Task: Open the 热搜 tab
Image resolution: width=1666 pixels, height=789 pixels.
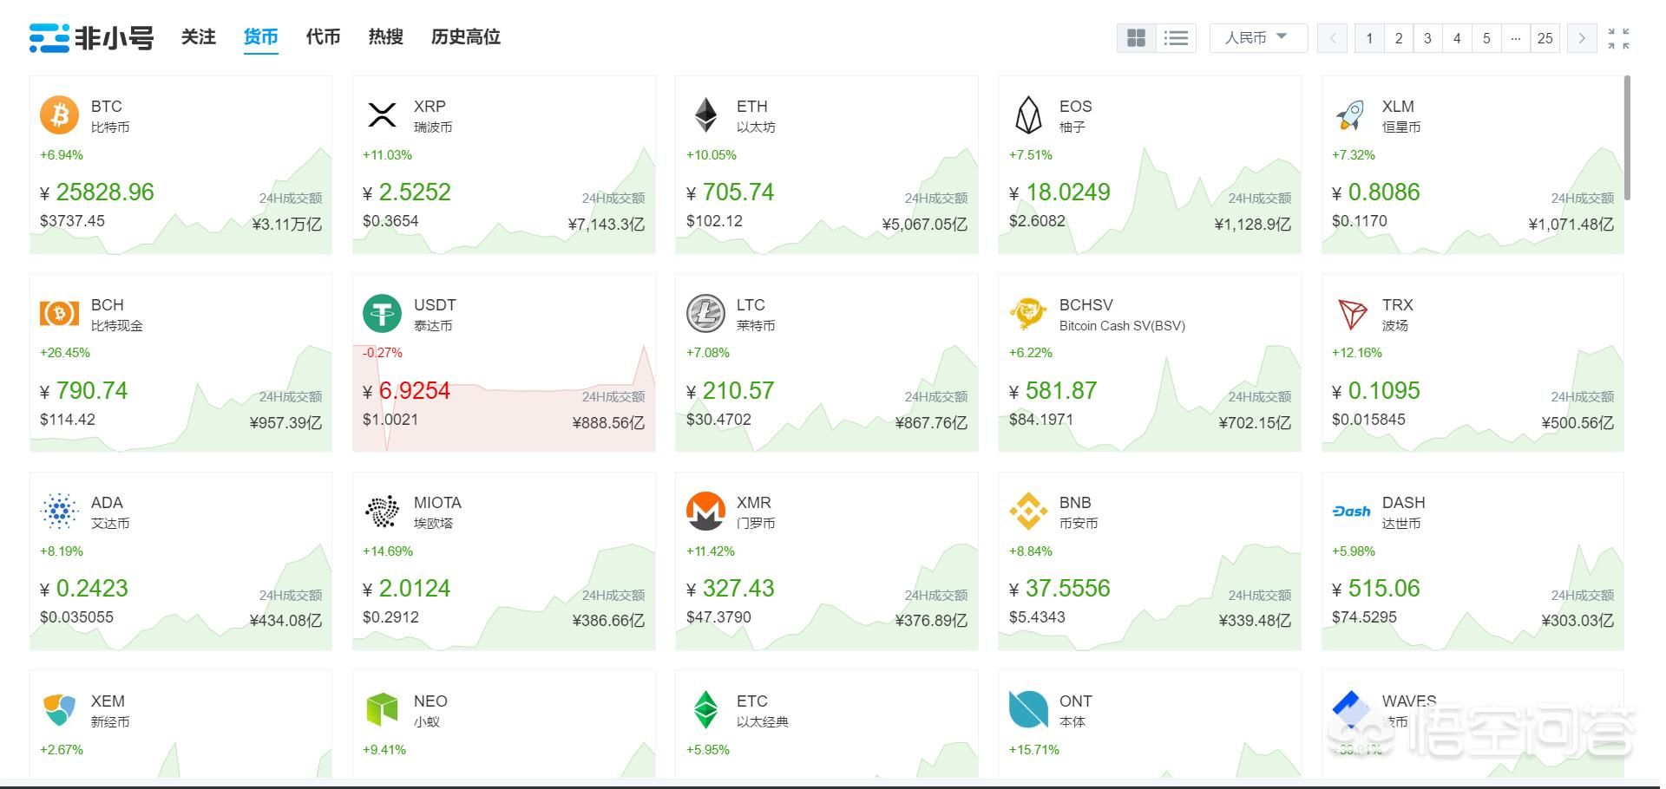Action: (385, 36)
